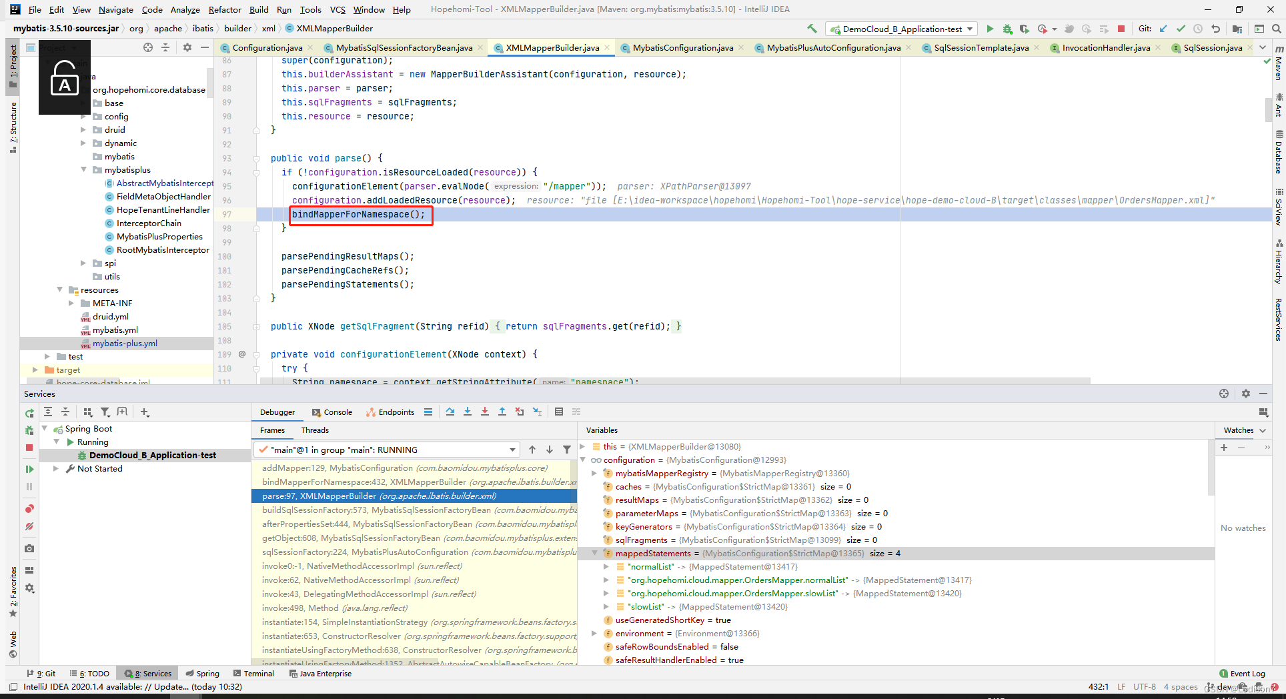Viewport: 1286px width, 699px height.
Task: Open Event Log button
Action: click(x=1242, y=674)
